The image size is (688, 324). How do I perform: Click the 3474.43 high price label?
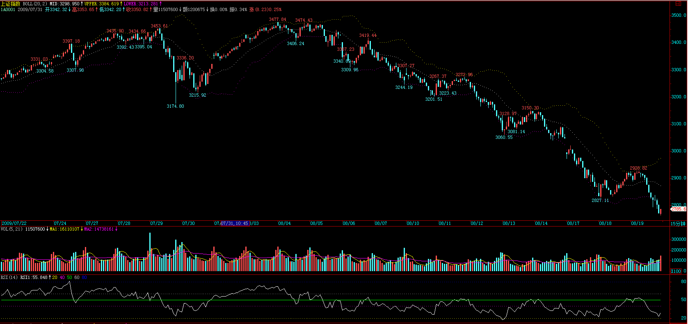(304, 20)
